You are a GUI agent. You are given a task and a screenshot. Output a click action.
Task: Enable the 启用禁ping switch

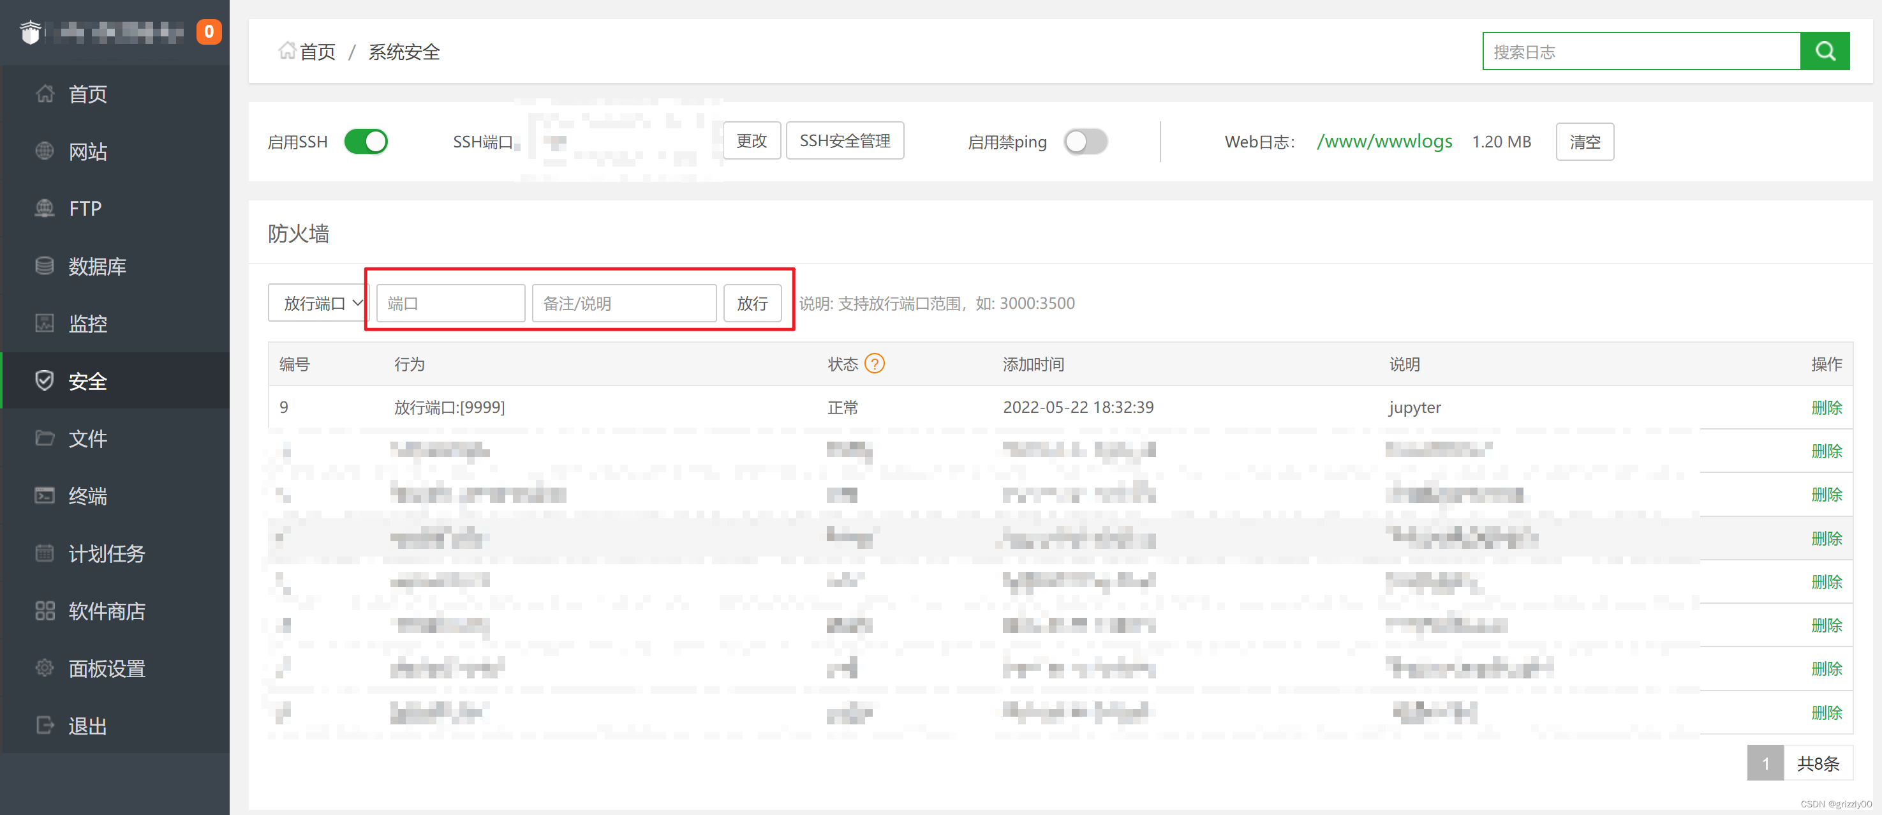click(1086, 142)
